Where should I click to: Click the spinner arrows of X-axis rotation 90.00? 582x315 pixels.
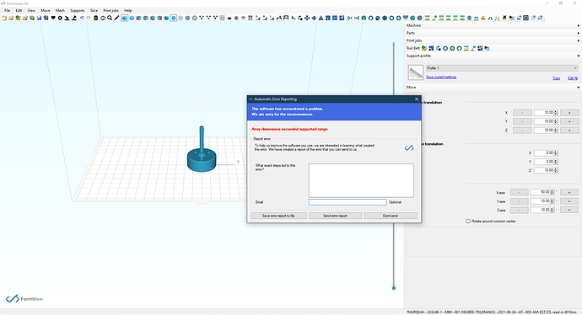point(552,192)
